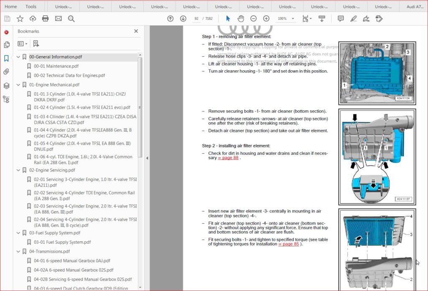
Task: Open bookmark 04-01 6-speed Manual Gearbox 0AJ.pdf
Action: pos(72,261)
